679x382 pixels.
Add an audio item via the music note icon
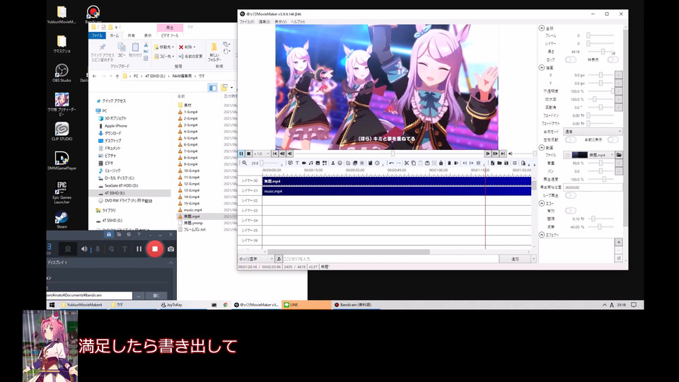pyautogui.click(x=311, y=163)
